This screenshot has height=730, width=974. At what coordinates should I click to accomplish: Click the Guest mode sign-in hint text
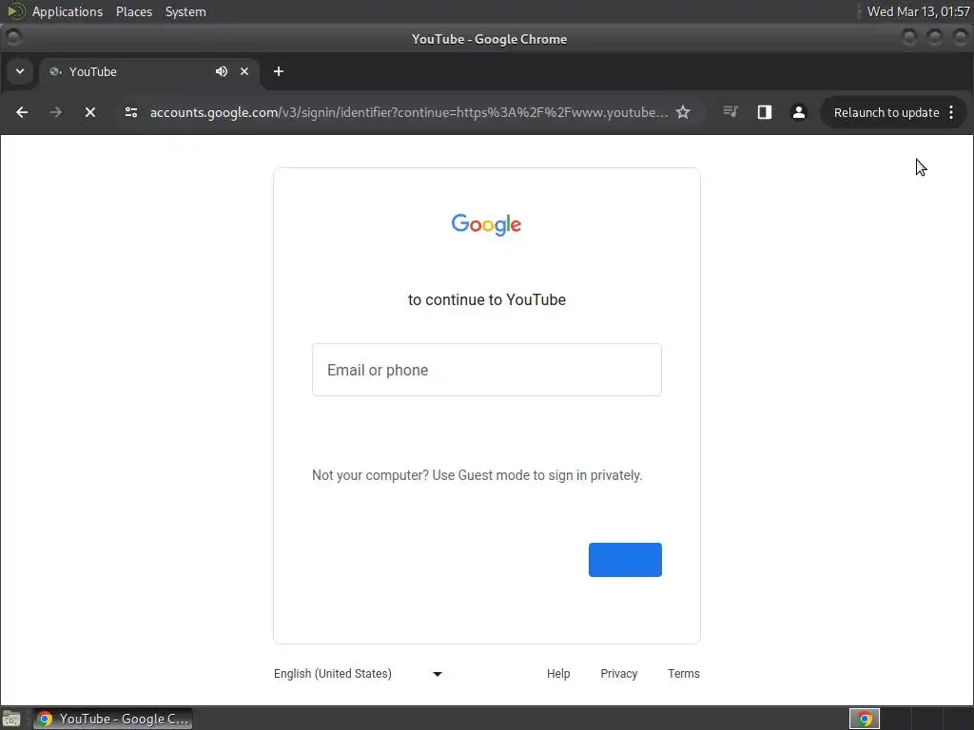477,475
